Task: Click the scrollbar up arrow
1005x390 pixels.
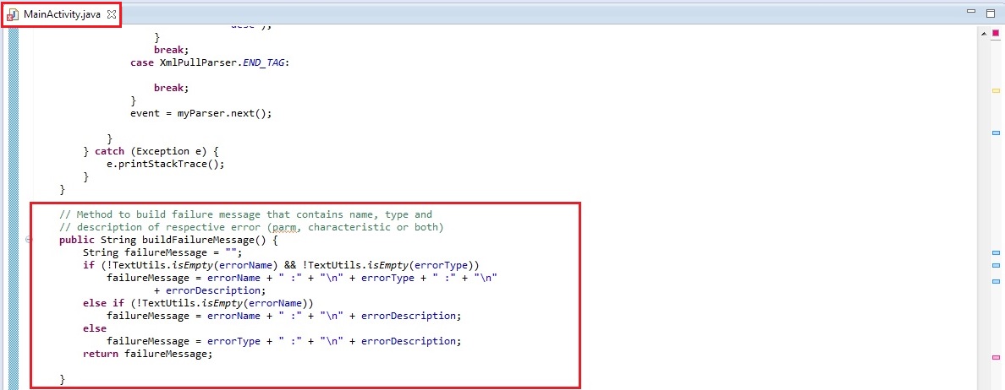Action: 981,34
